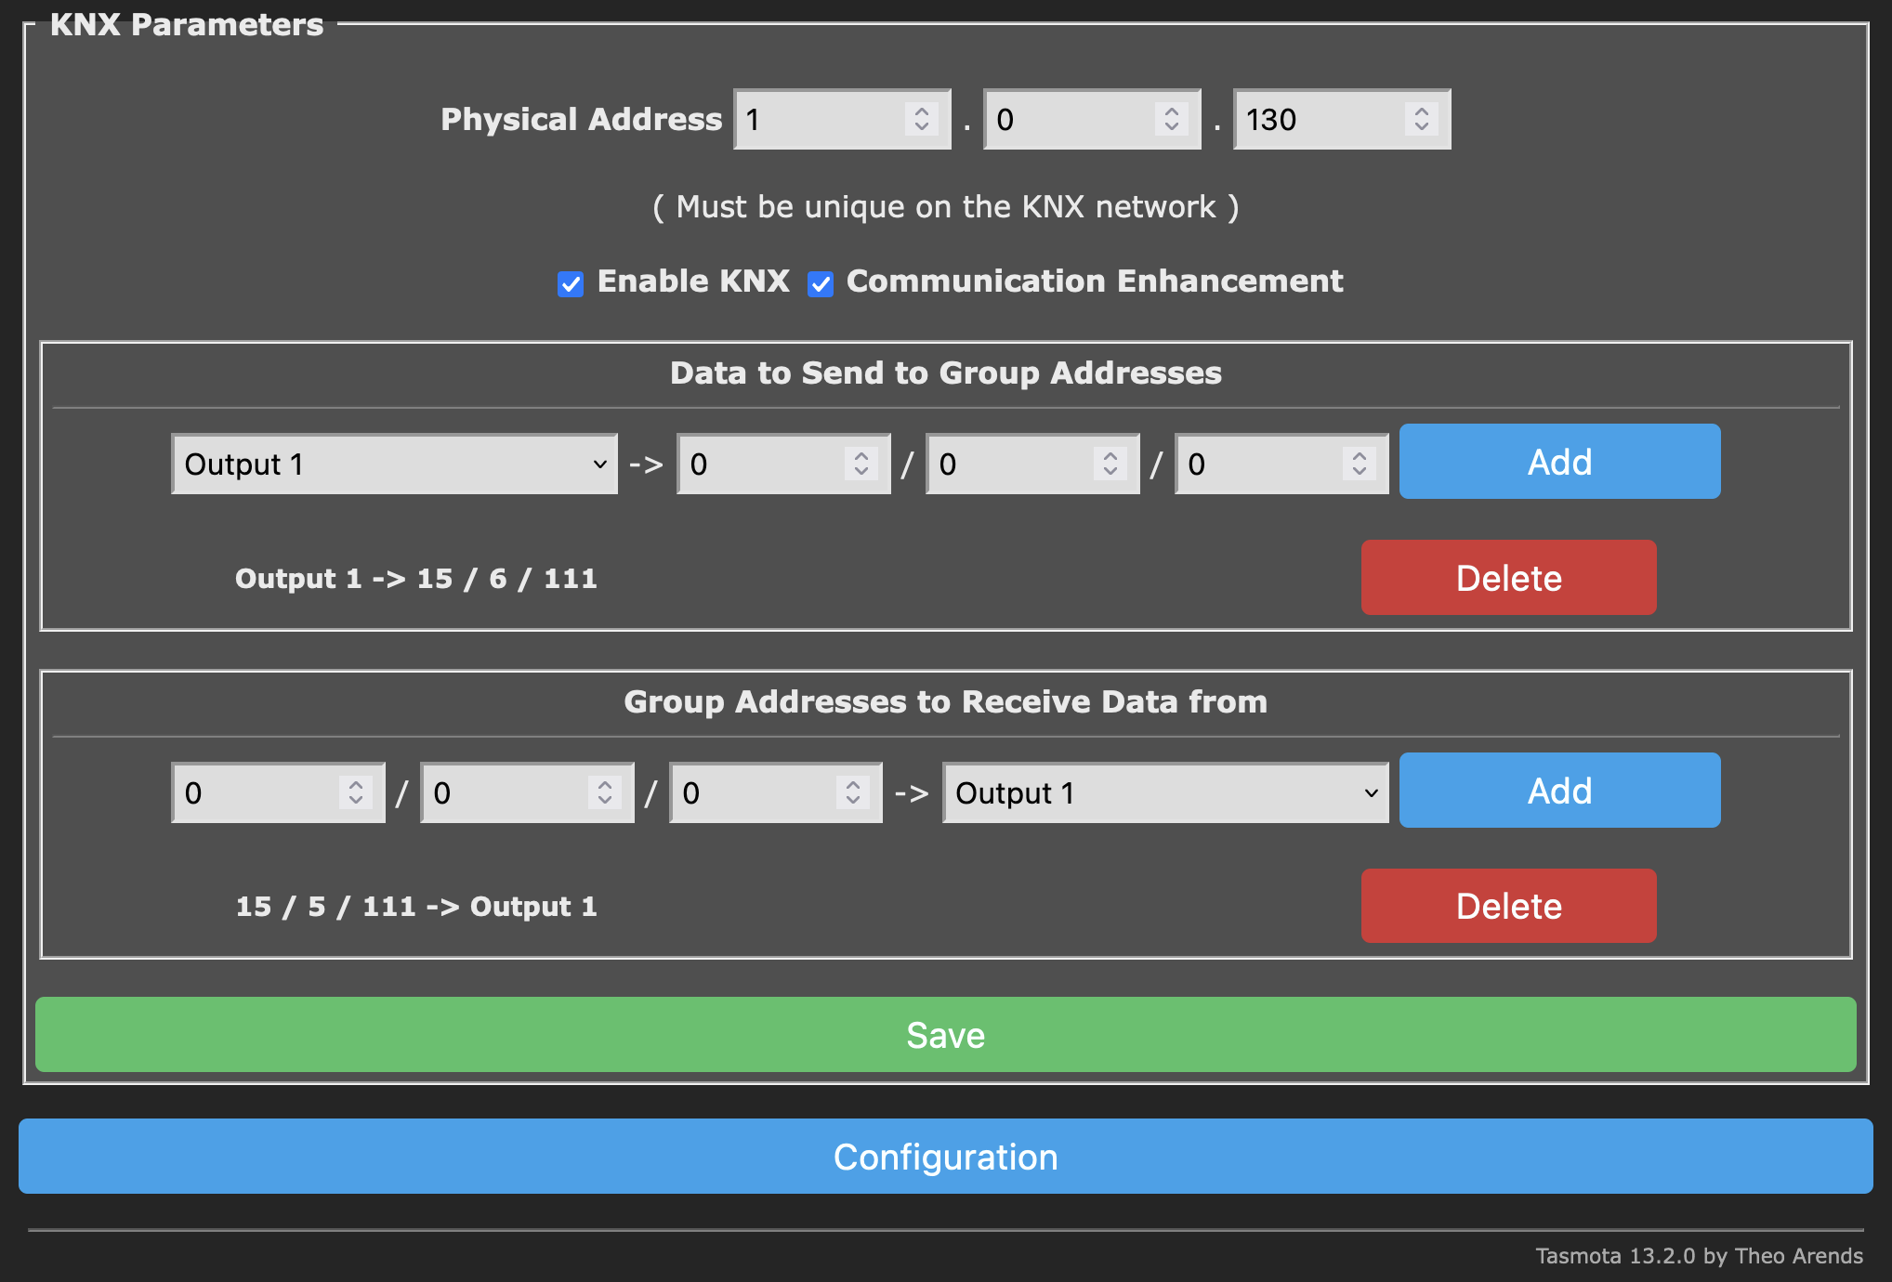Increment the first send group address number
Viewport: 1892px width, 1282px height.
860,455
